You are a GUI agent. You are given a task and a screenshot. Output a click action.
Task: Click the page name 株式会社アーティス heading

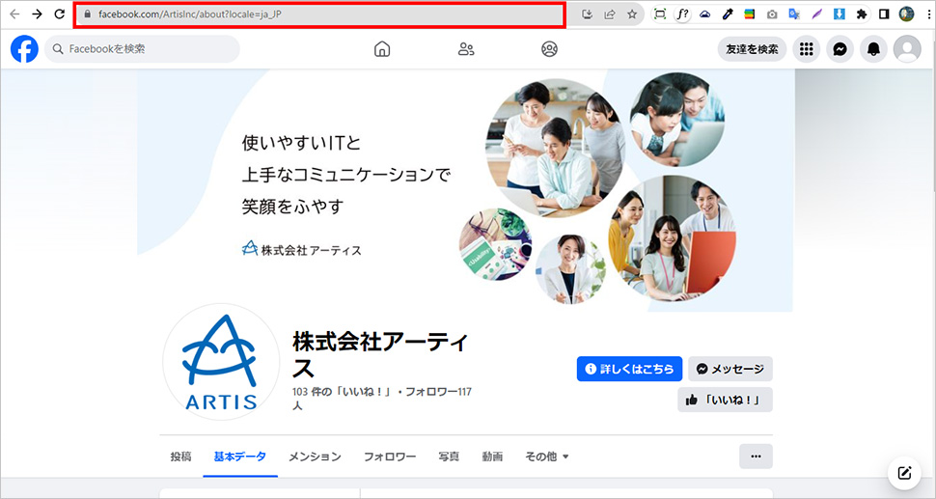379,356
